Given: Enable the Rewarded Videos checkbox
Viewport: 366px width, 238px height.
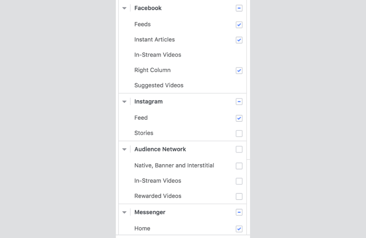Looking at the screenshot, I should point(239,197).
